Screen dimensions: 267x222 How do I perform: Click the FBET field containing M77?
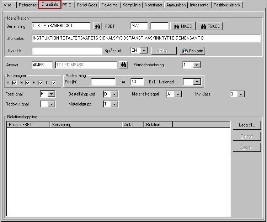point(139,26)
